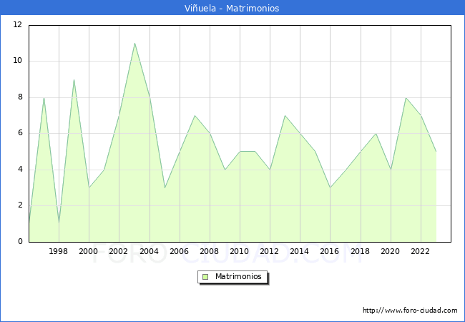Open the foro-ciudad.com URL link
The height and width of the screenshot is (322, 465).
click(410, 311)
